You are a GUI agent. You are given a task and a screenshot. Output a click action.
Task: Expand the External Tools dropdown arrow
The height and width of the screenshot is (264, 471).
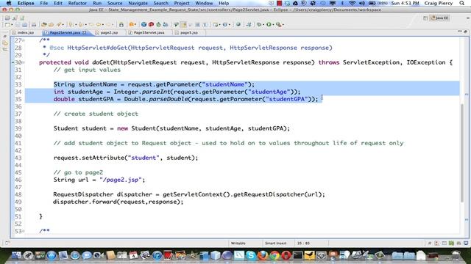283,24
